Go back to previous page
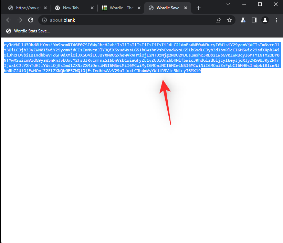 point(9,20)
